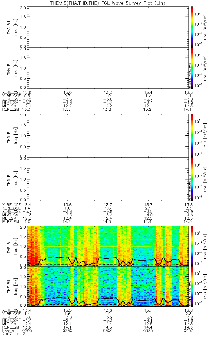Click the '0200' time tick label
Image resolution: width=211 pixels, height=337 pixels.
pos(28,331)
